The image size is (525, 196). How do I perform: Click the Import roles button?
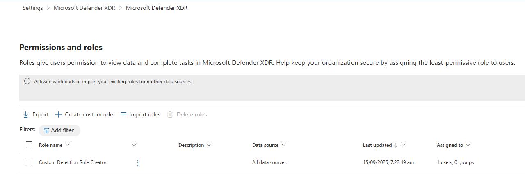140,114
